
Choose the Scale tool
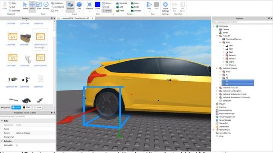tap(39, 6)
